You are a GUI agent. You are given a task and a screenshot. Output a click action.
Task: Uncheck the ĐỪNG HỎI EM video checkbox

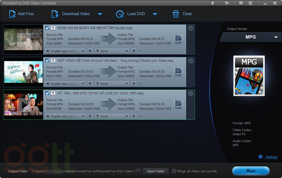pyautogui.click(x=47, y=28)
